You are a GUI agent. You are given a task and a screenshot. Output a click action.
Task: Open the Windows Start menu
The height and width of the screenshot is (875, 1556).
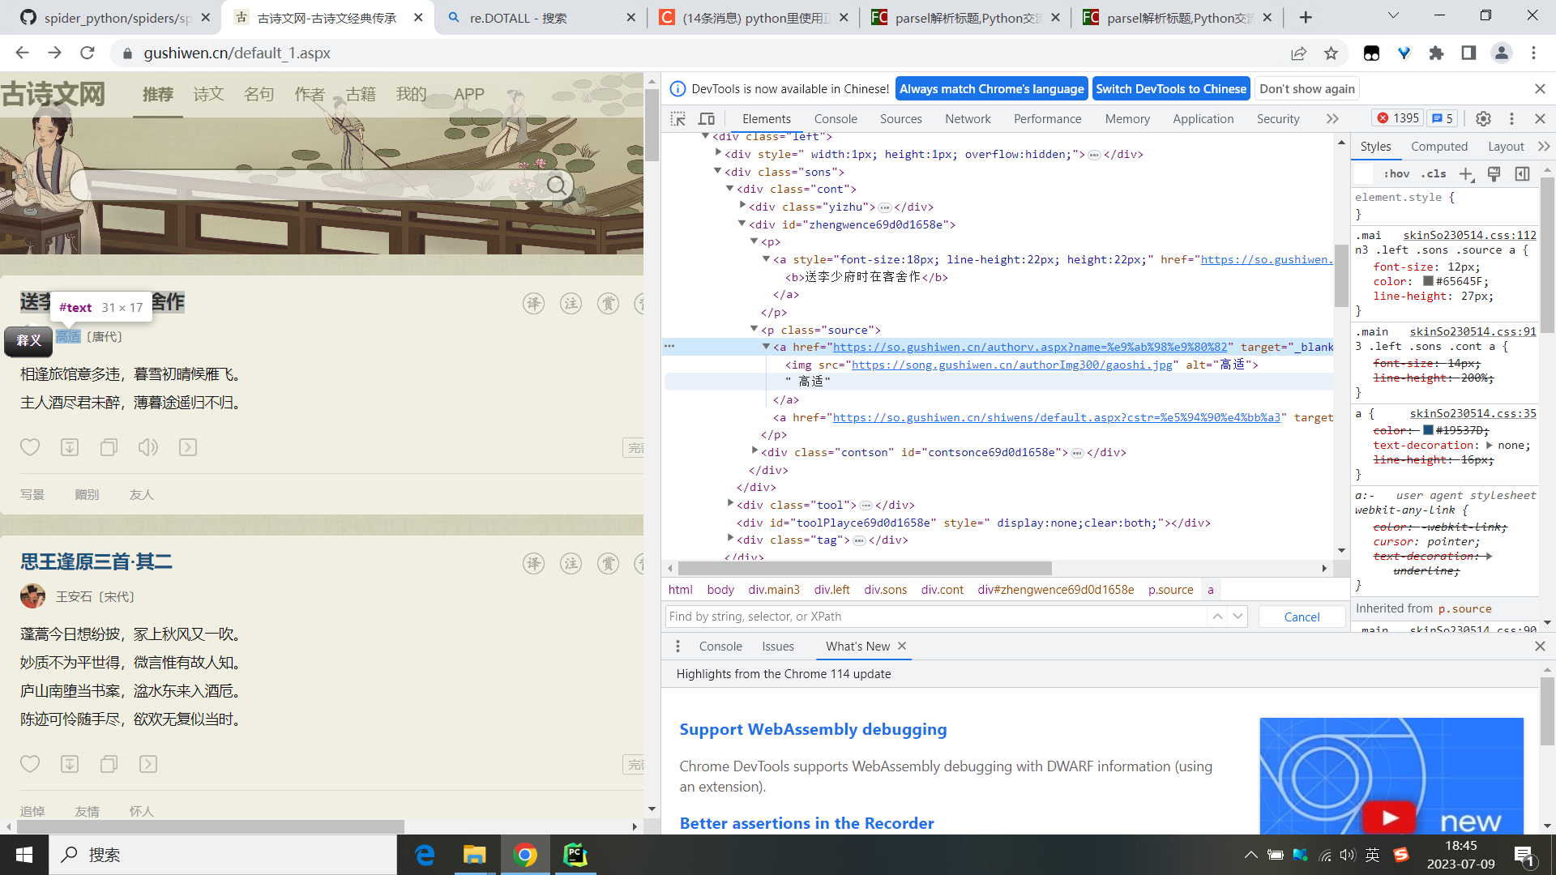point(24,855)
